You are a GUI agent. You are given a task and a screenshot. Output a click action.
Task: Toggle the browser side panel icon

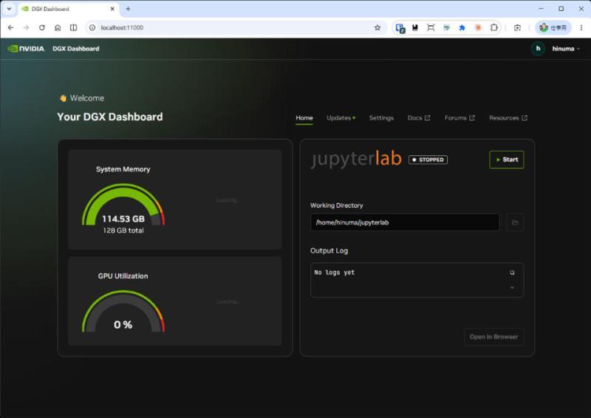coord(73,27)
